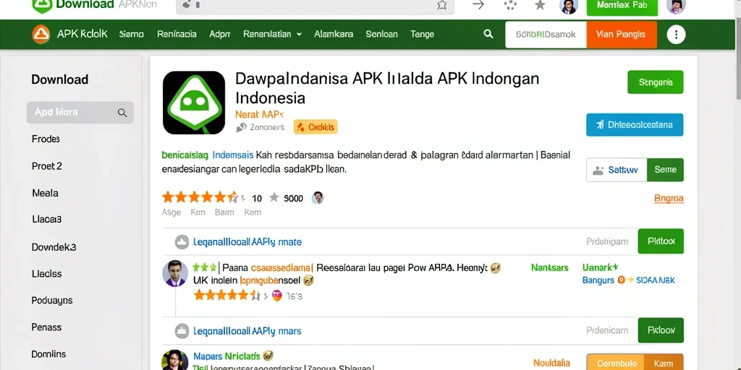The width and height of the screenshot is (741, 370).
Task: Open the Alamkera nav item
Action: tap(334, 34)
